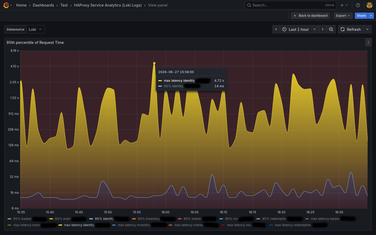
Task: Go to Dashboards breadcrumb
Action: point(43,5)
